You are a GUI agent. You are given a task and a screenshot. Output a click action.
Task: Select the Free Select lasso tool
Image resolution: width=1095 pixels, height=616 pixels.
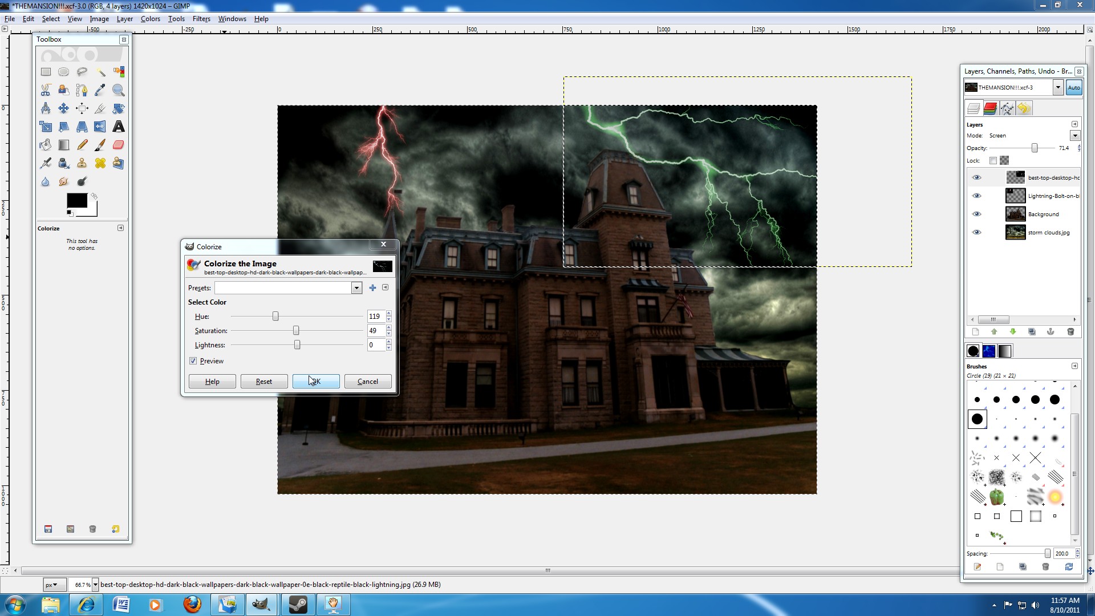tap(82, 72)
